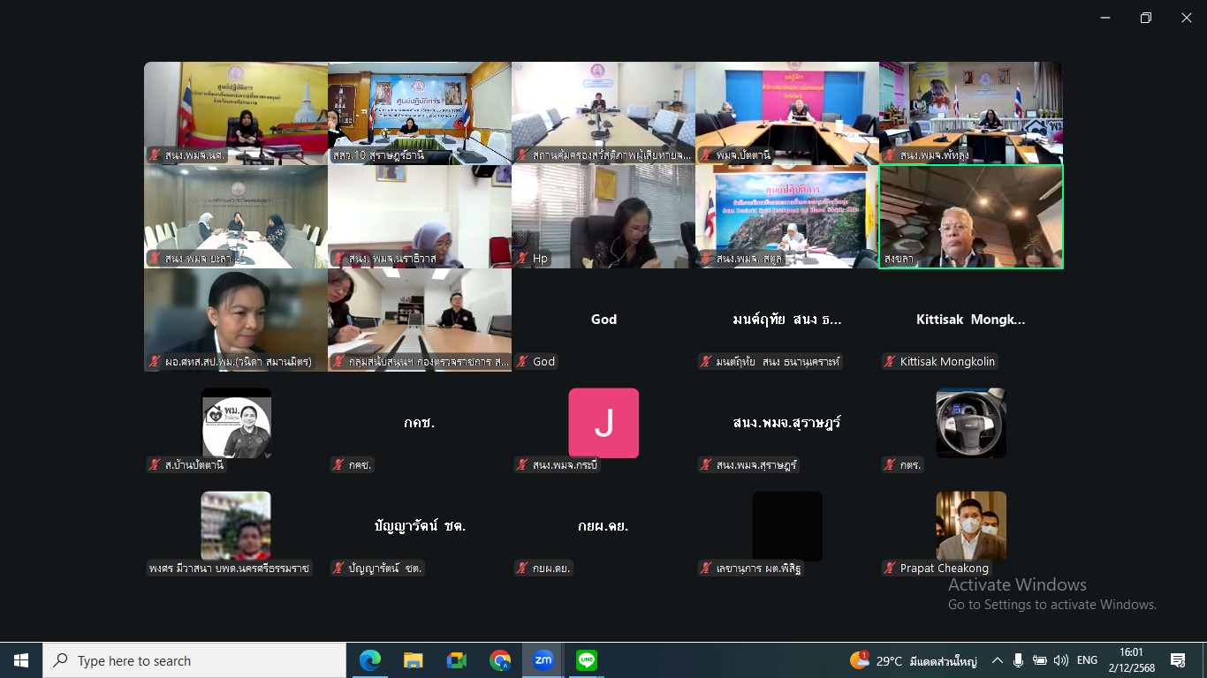Open Google Meet icon in taskbar
Image resolution: width=1207 pixels, height=678 pixels.
click(x=456, y=660)
